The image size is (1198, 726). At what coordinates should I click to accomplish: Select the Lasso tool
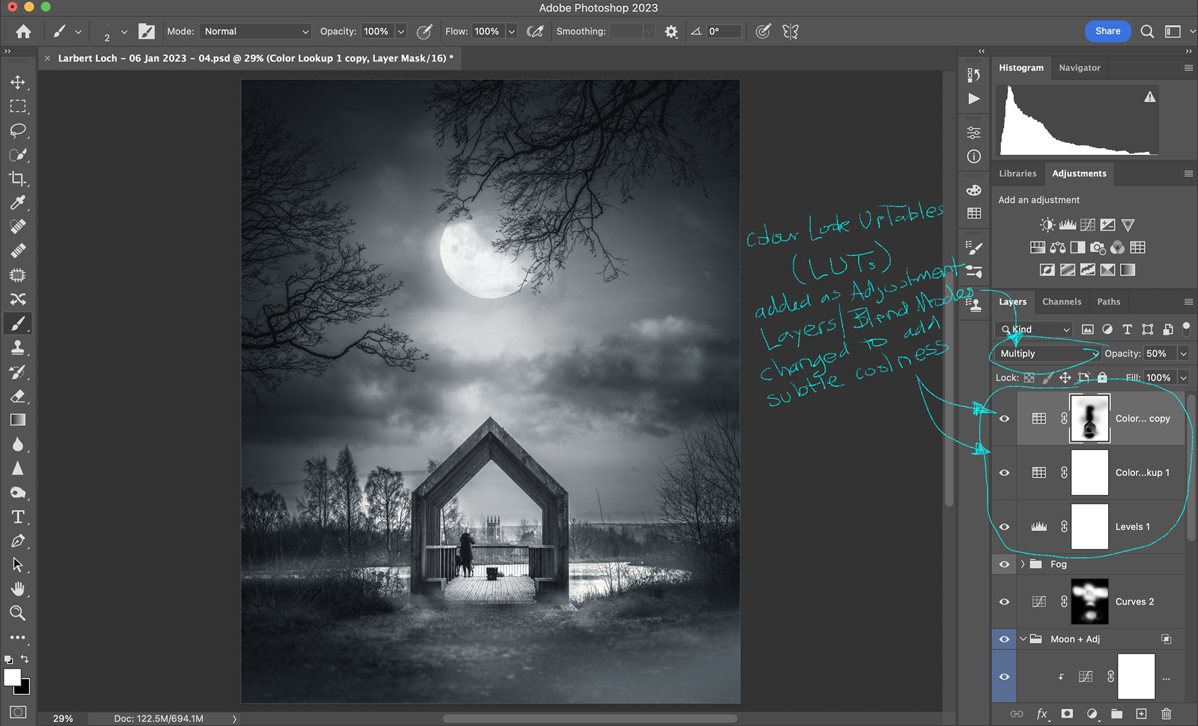(17, 130)
